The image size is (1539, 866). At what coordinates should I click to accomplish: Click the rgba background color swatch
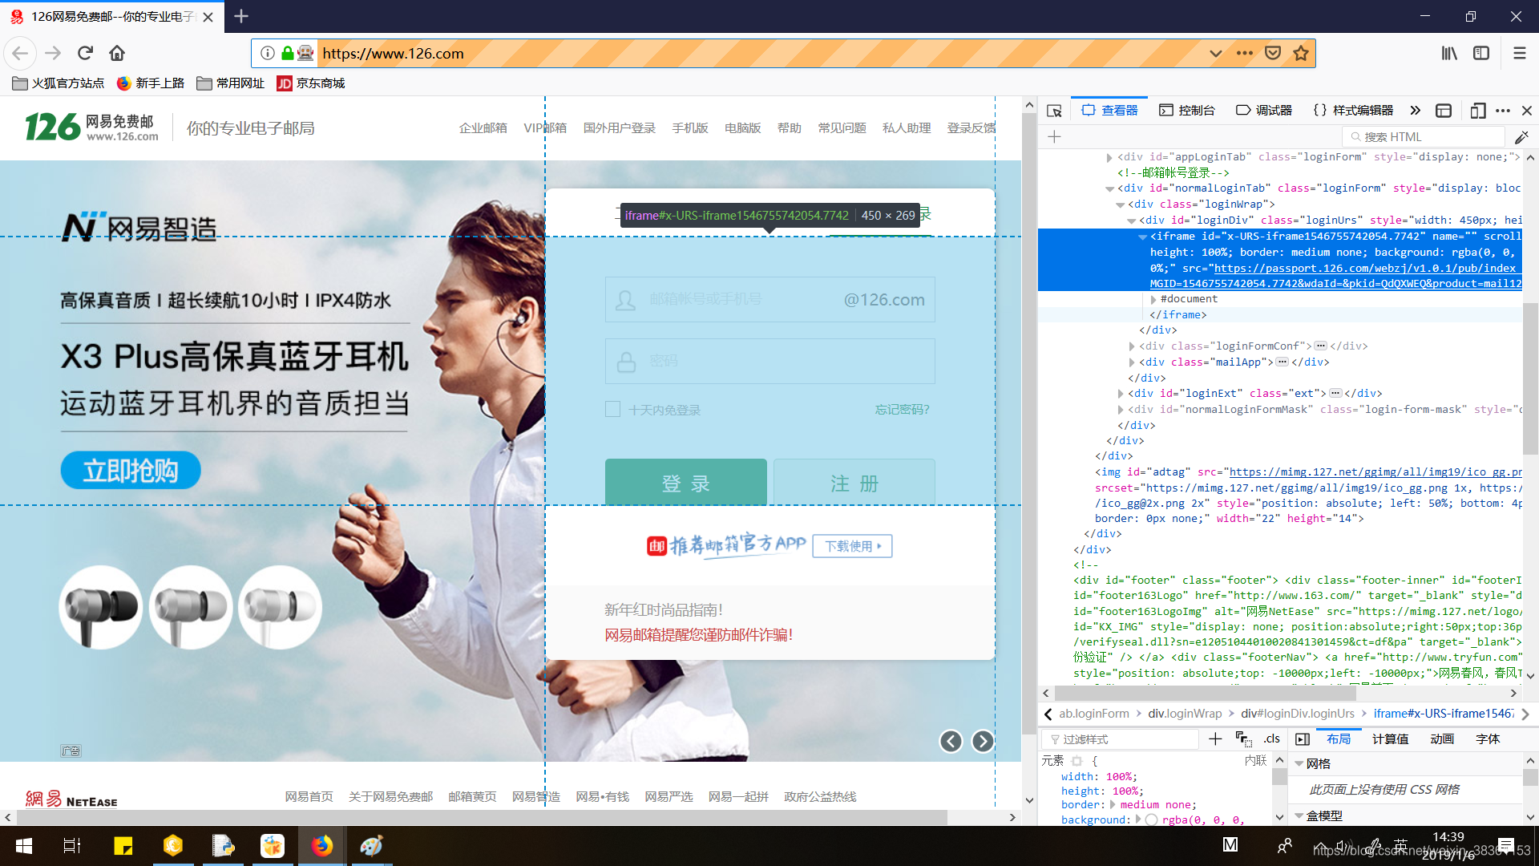click(x=1151, y=819)
